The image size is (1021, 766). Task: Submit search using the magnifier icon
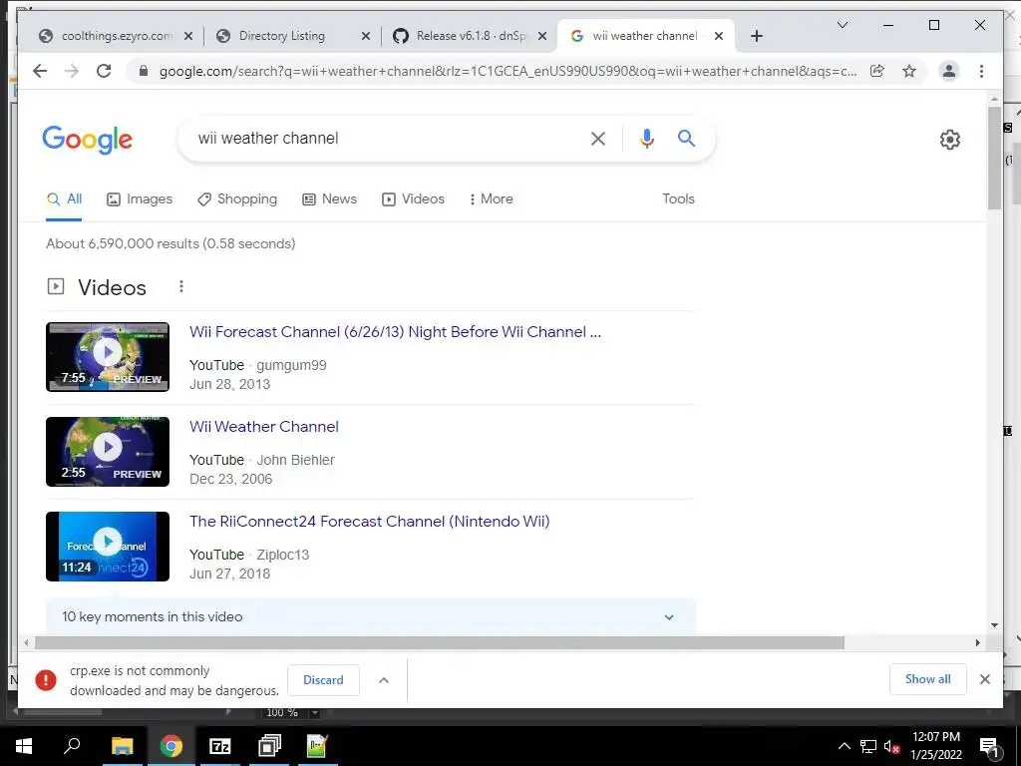point(686,138)
